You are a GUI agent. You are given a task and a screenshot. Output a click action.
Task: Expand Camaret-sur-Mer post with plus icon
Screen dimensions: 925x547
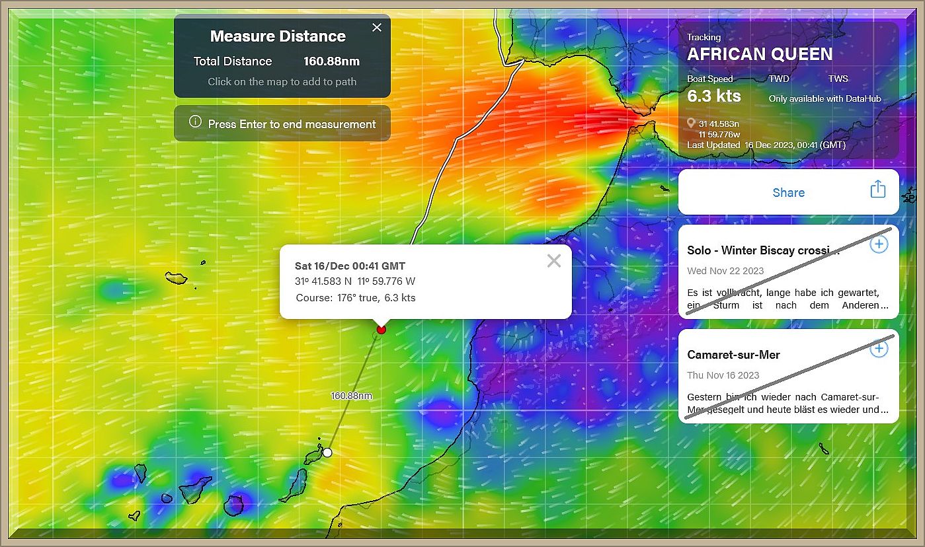tap(878, 349)
